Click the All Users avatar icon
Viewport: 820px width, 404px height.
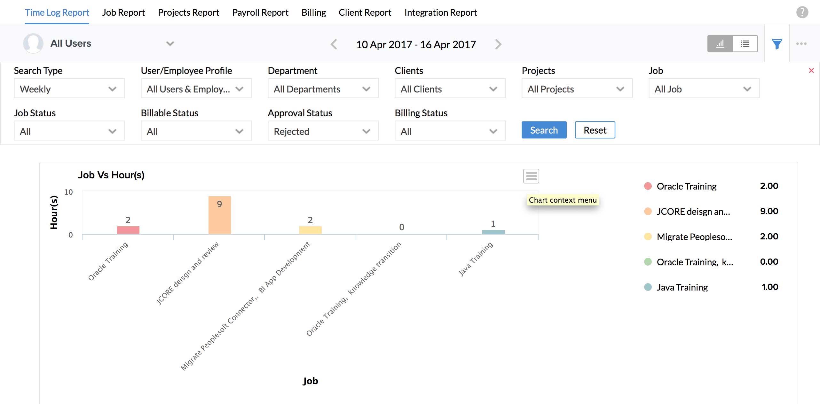33,43
